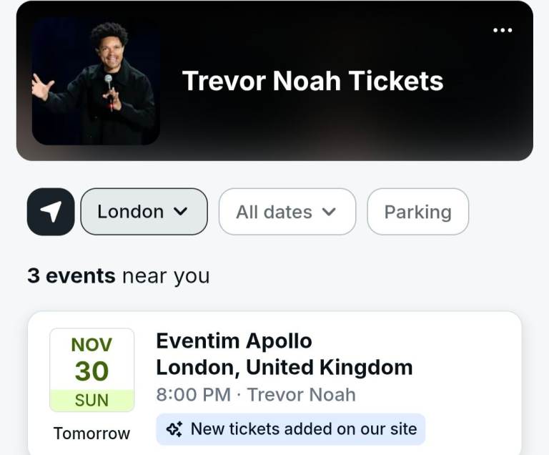549x455 pixels.
Task: Click the 8:00 PM · Trevor Noah showtime
Action: point(255,394)
